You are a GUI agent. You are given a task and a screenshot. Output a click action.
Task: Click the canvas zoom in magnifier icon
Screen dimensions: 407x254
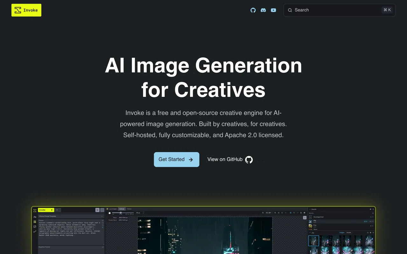[x=275, y=213]
